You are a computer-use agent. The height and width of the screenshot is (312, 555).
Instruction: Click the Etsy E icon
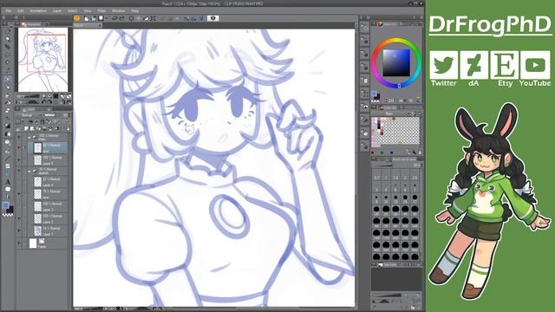point(505,65)
